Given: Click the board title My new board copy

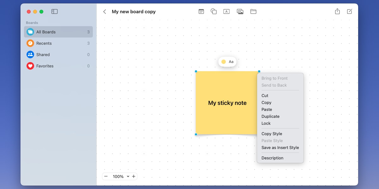Looking at the screenshot, I should pos(134,12).
